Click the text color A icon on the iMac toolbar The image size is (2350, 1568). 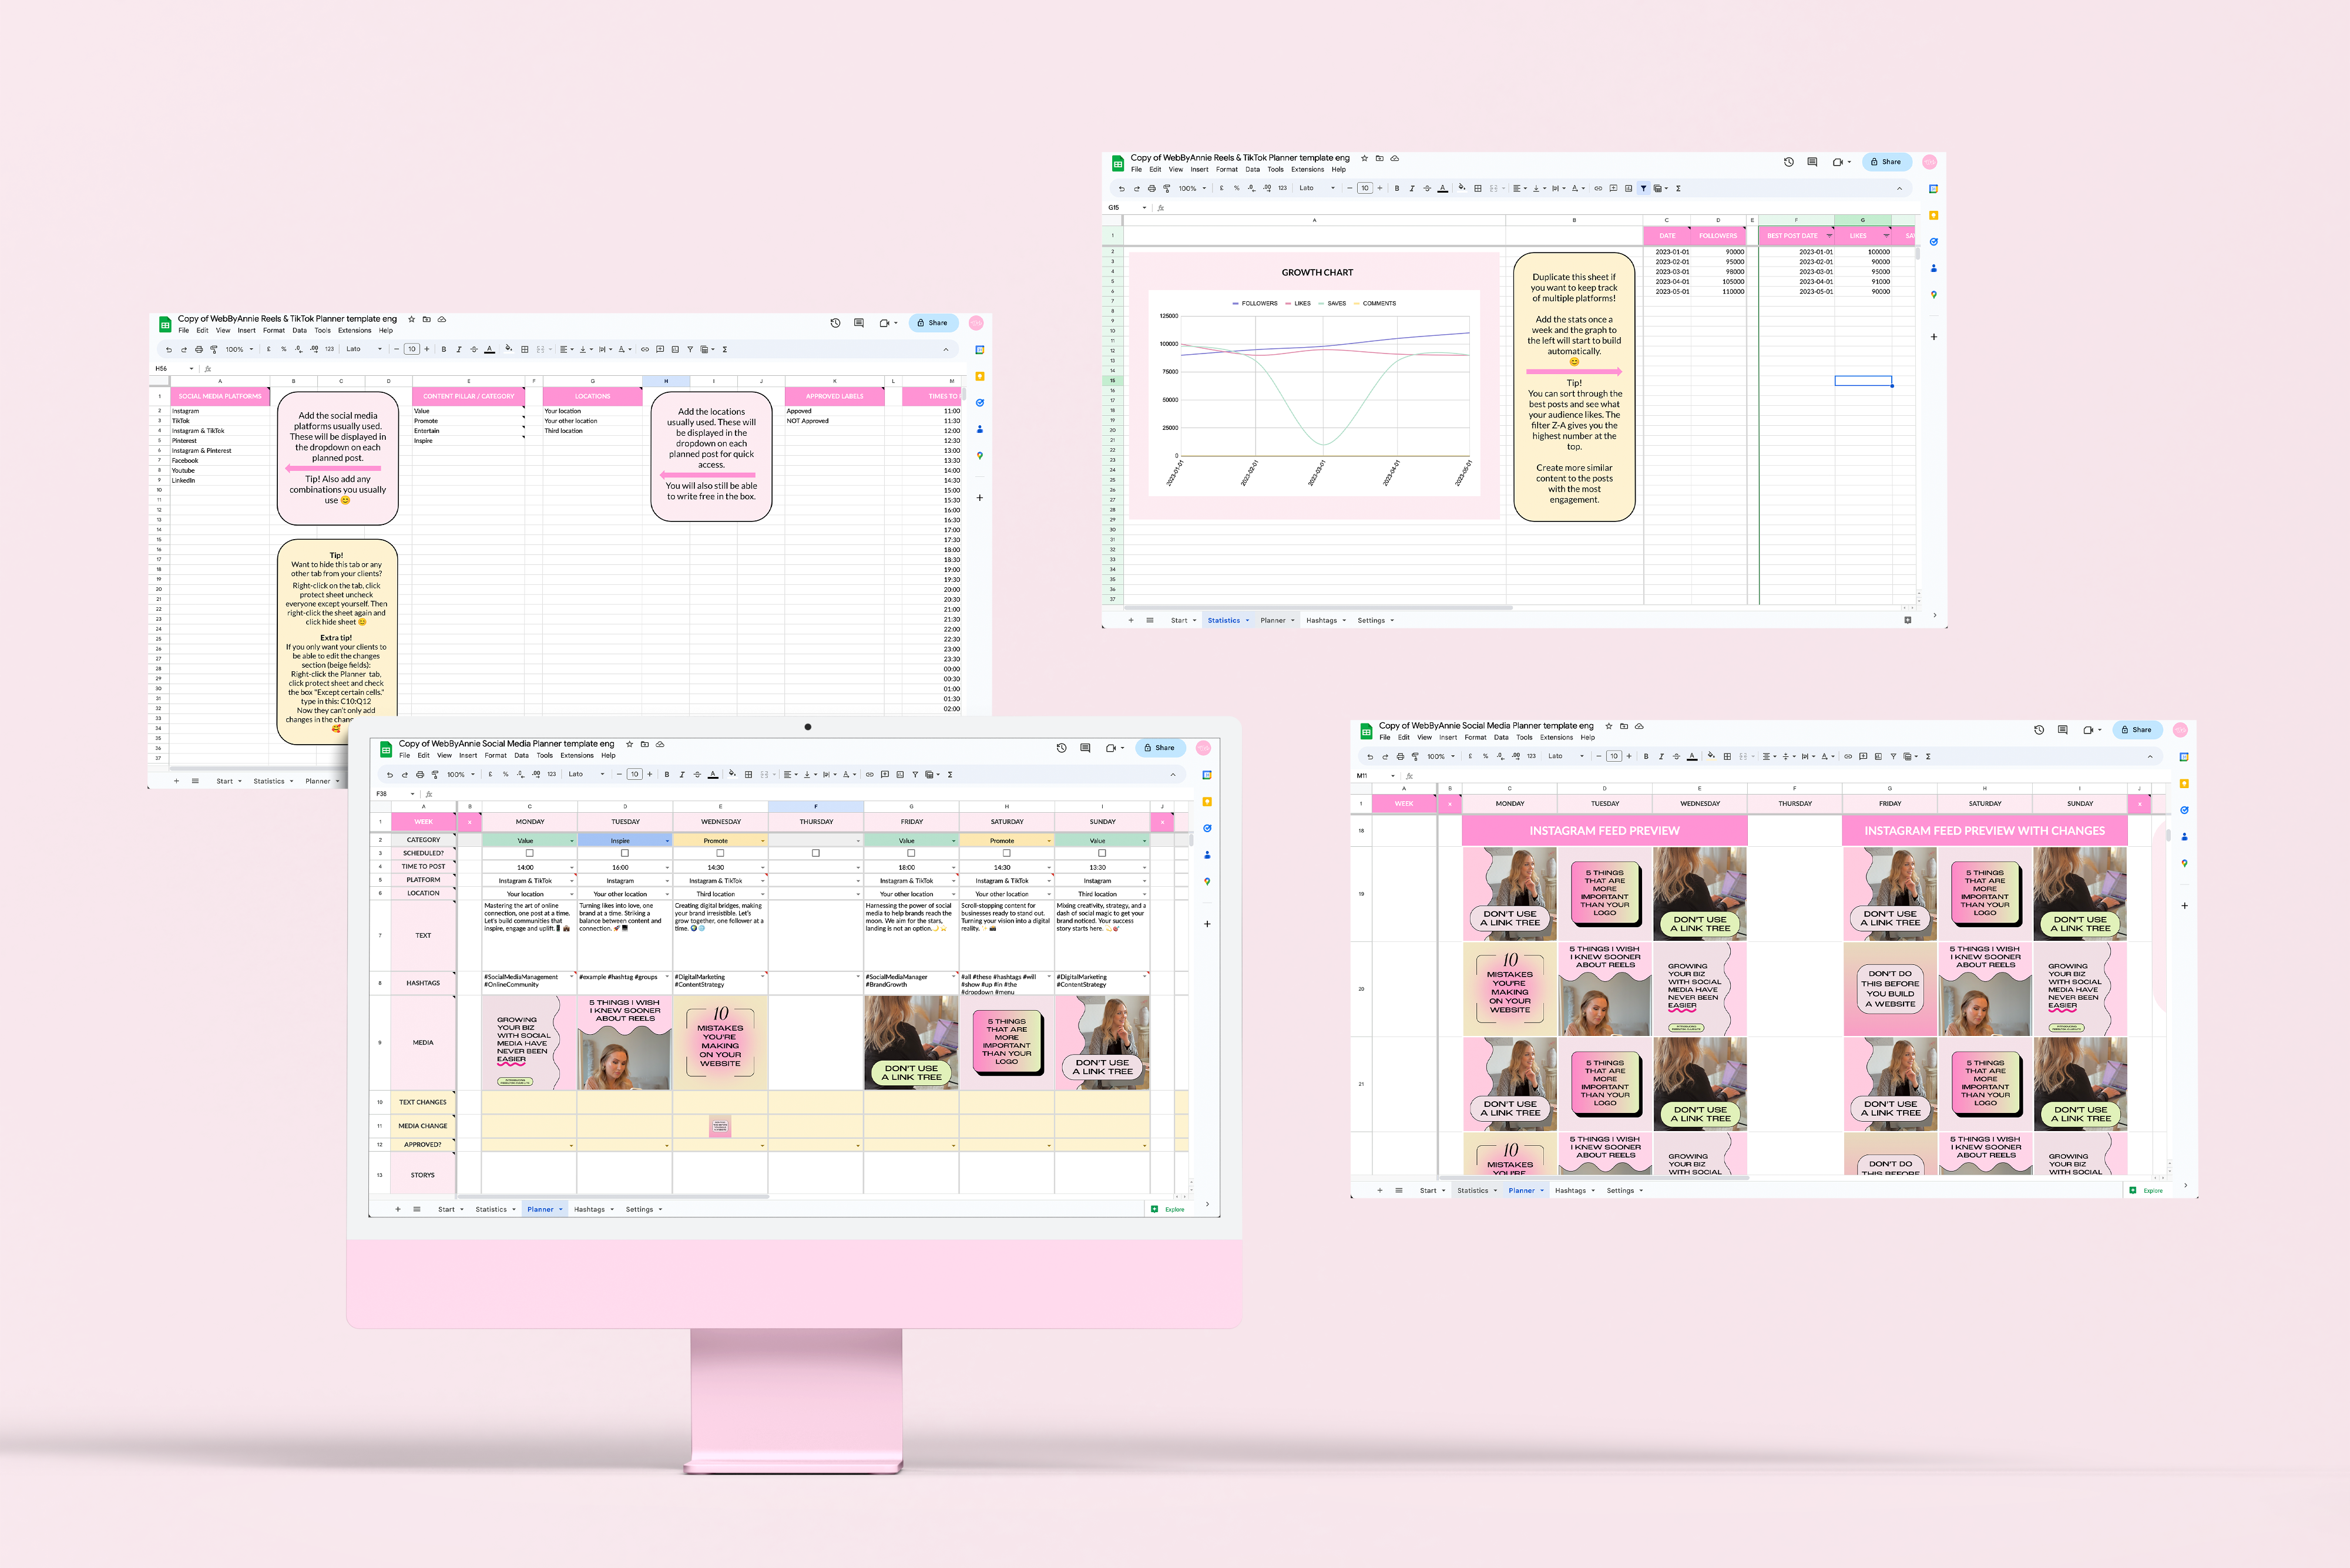(x=712, y=774)
